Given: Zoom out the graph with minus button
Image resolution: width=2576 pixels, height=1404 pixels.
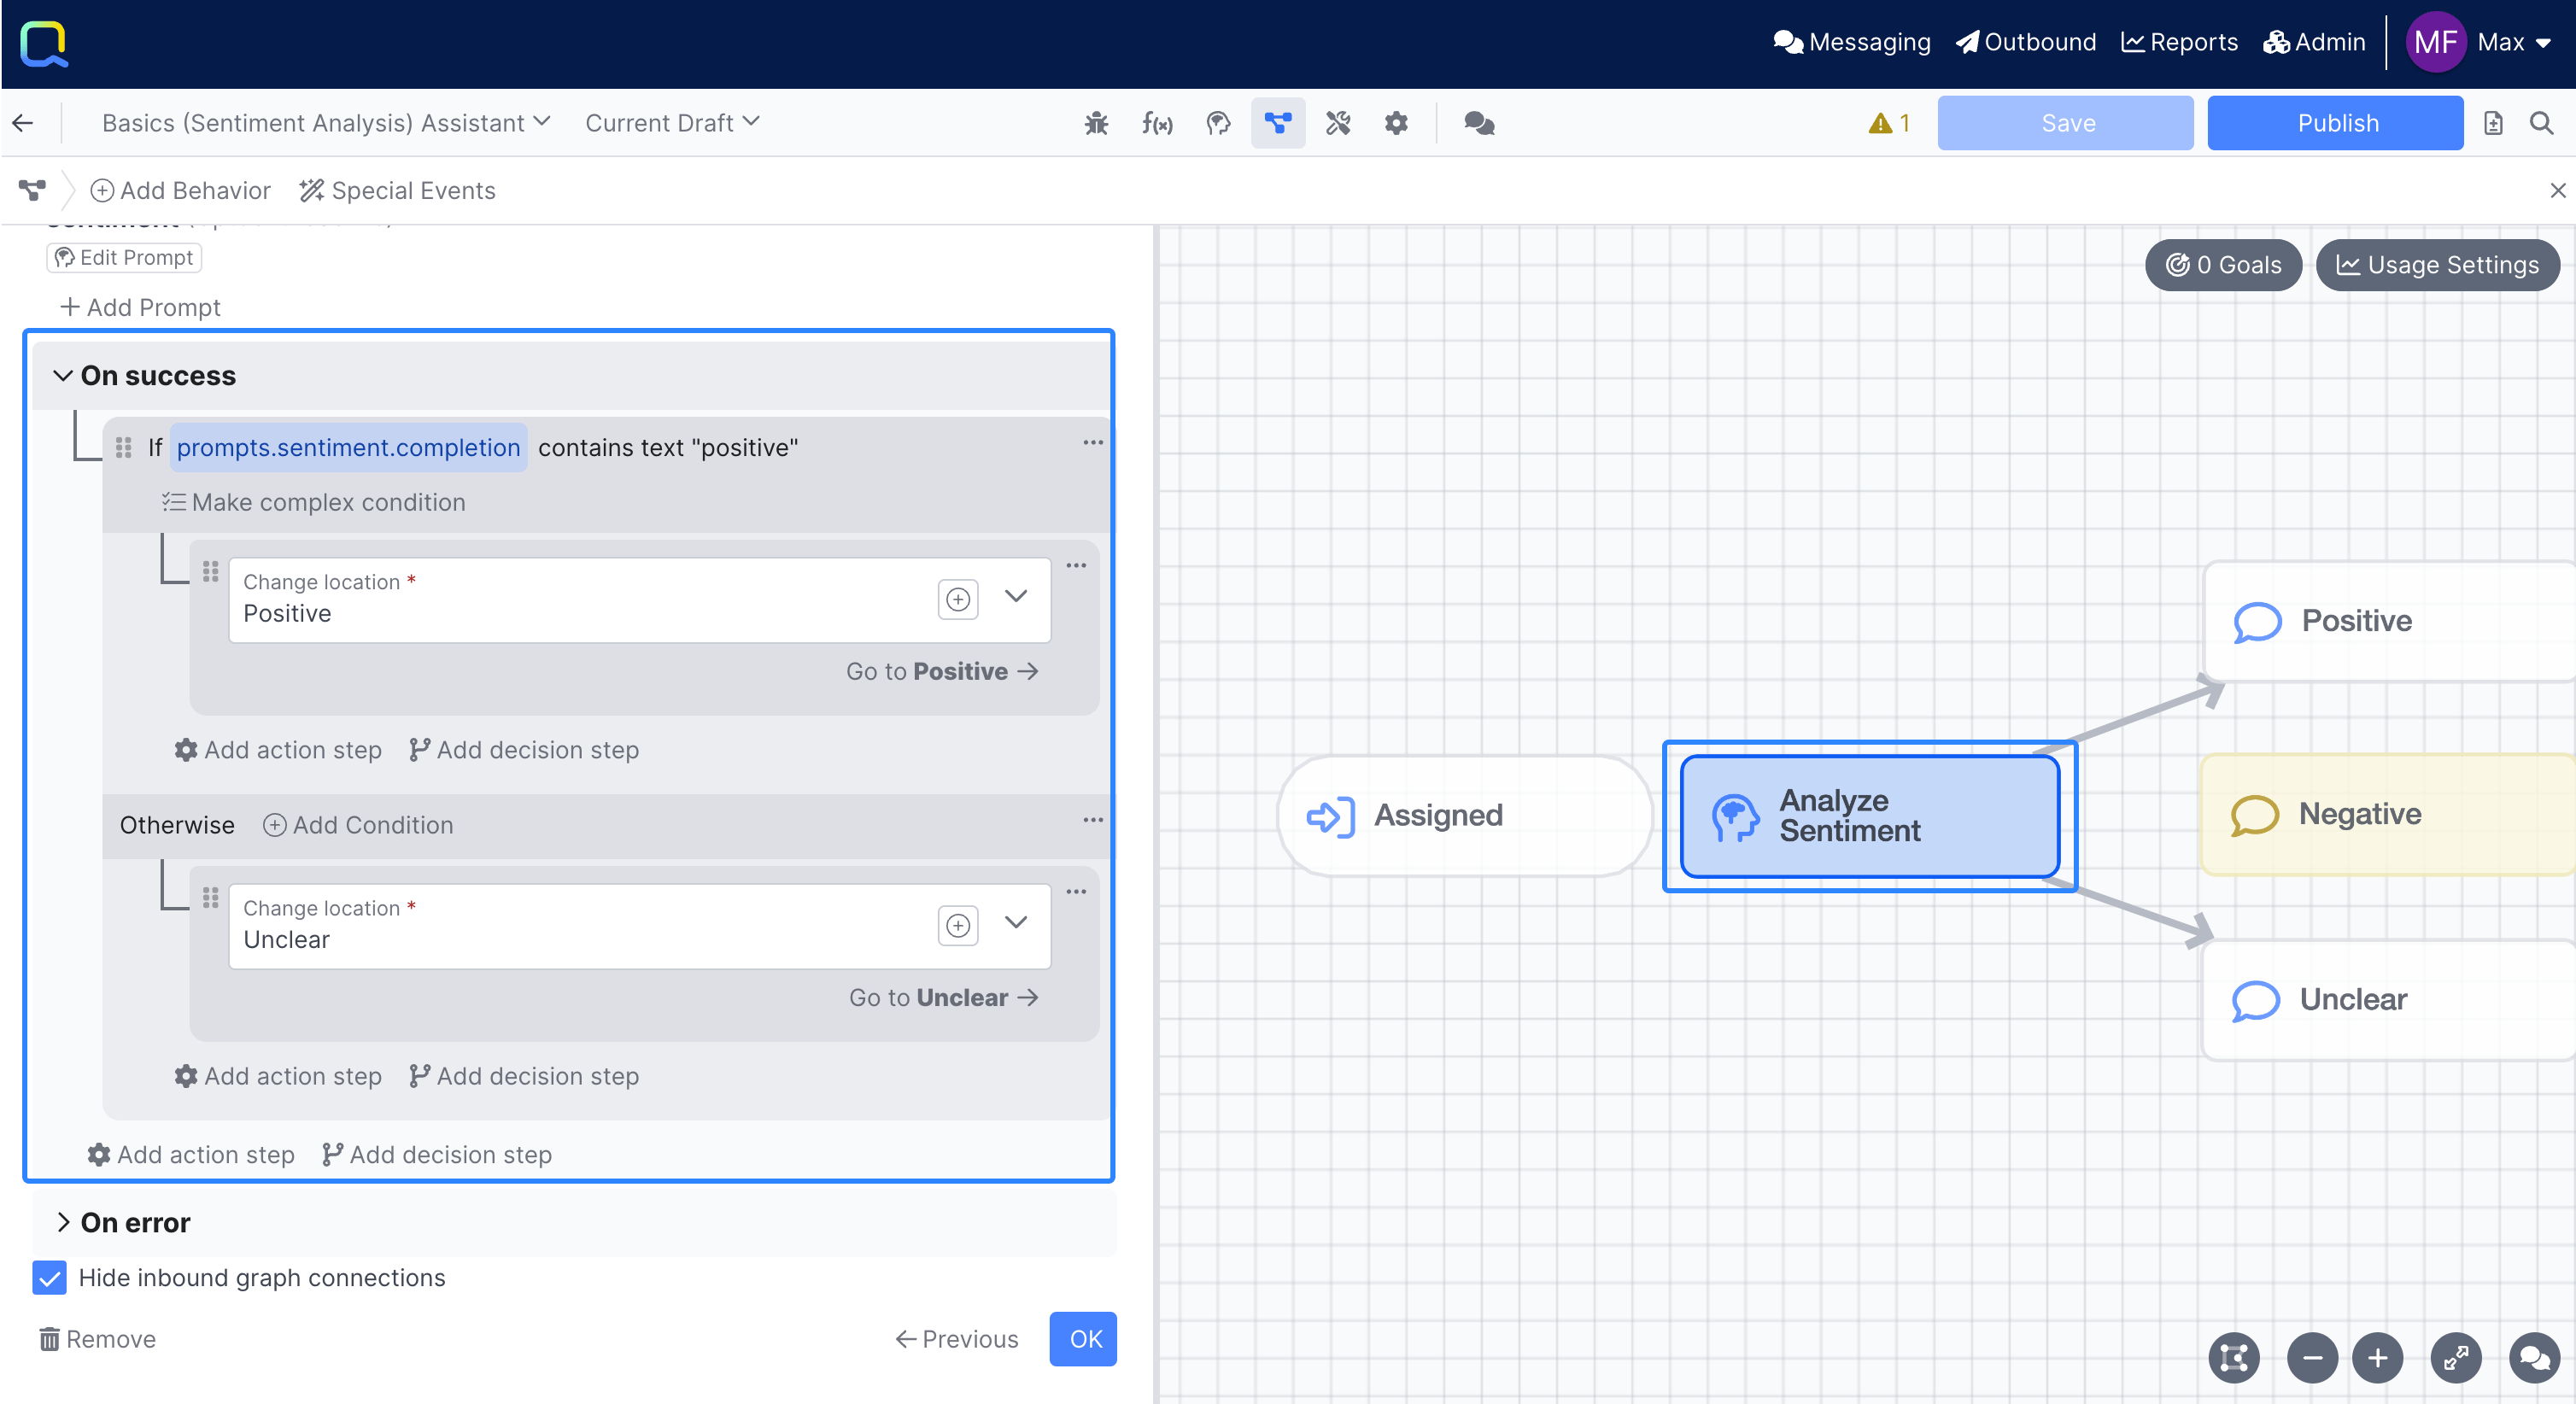Looking at the screenshot, I should tap(2311, 1357).
